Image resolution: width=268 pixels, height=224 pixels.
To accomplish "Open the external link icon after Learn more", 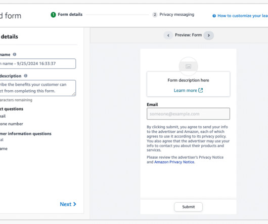I will tap(201, 90).
